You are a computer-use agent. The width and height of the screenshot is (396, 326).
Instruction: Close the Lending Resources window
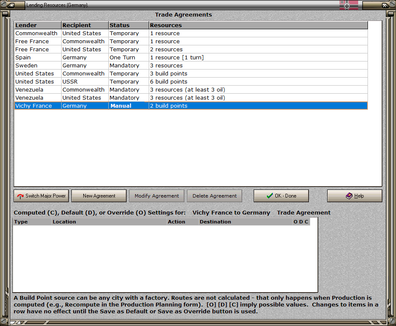tap(385, 5)
